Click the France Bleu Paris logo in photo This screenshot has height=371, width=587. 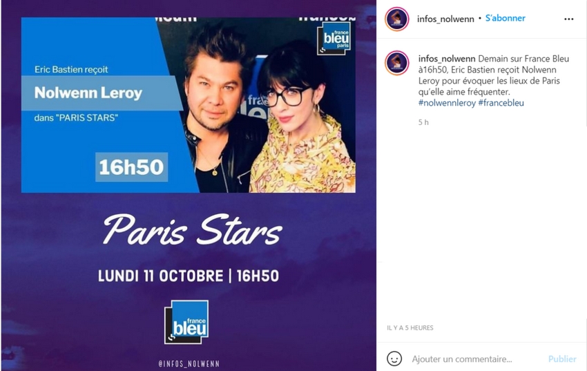[334, 39]
